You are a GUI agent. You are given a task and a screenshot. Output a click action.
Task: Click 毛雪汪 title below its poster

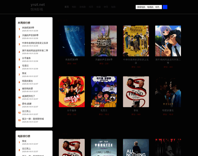tap(104, 110)
